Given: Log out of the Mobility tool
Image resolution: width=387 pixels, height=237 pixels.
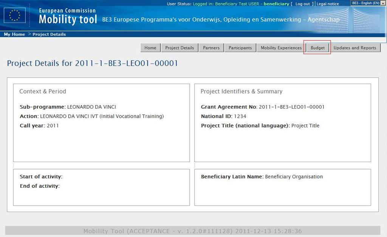Looking at the screenshot, I should pyautogui.click(x=302, y=4).
